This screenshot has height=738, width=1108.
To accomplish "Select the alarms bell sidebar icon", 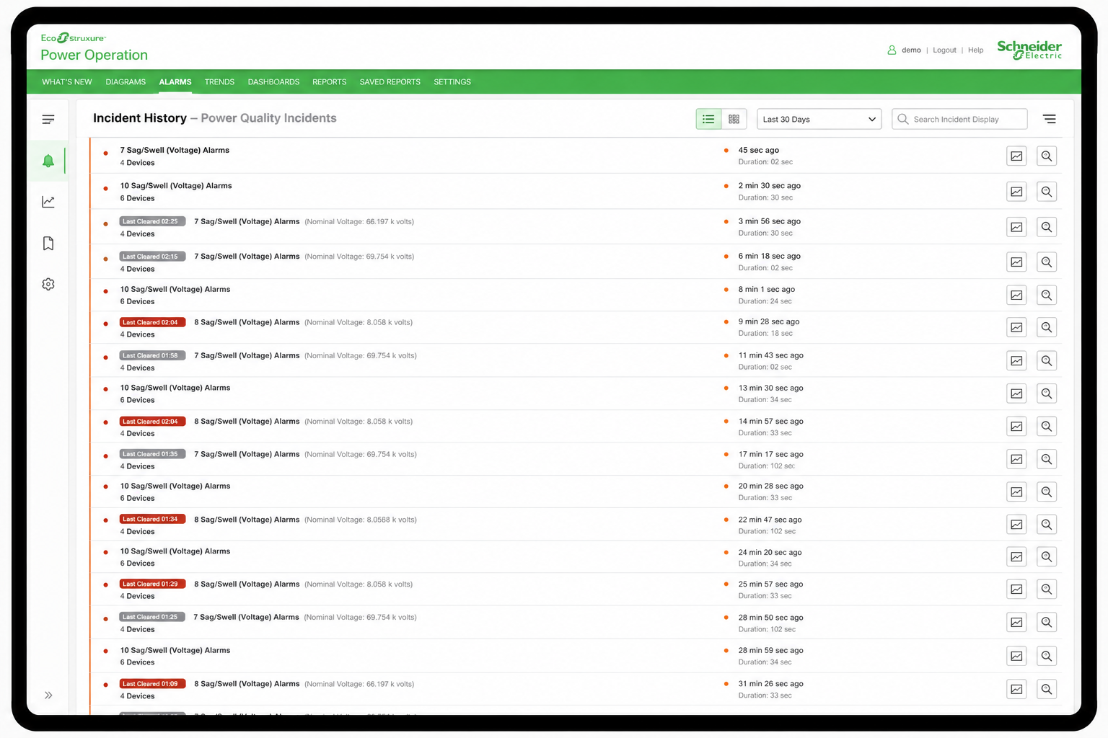I will pos(48,161).
